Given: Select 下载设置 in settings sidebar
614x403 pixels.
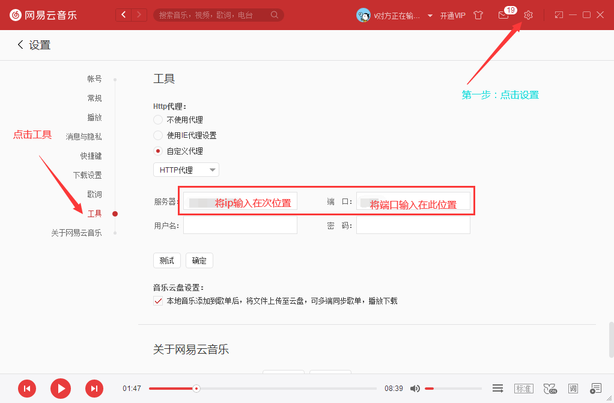Looking at the screenshot, I should 87,175.
